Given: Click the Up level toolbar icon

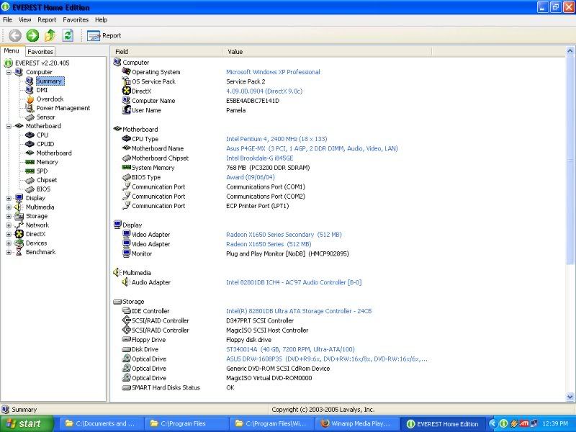Looking at the screenshot, I should pos(50,35).
